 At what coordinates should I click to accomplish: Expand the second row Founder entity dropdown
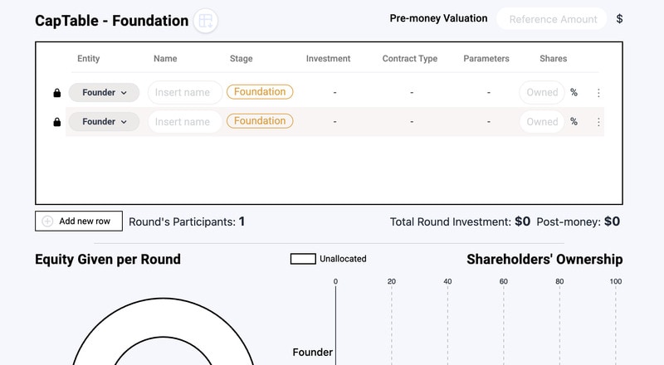point(104,122)
